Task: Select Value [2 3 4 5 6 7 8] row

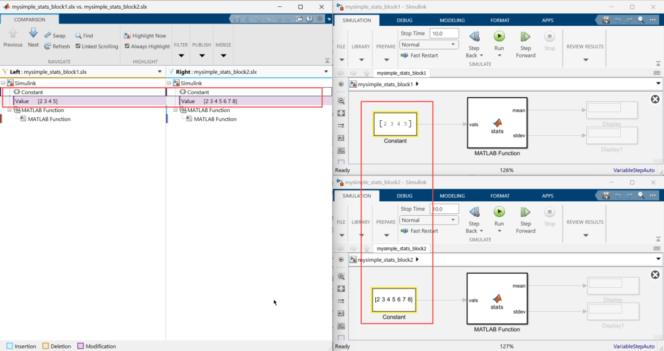Action: [x=249, y=101]
